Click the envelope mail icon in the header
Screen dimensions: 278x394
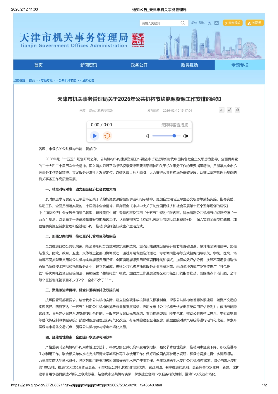coord(216,23)
